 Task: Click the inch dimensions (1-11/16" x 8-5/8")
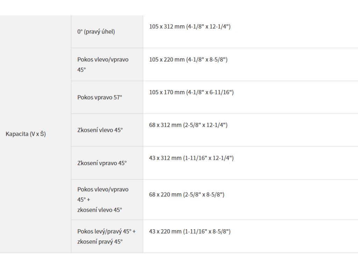pyautogui.click(x=207, y=231)
